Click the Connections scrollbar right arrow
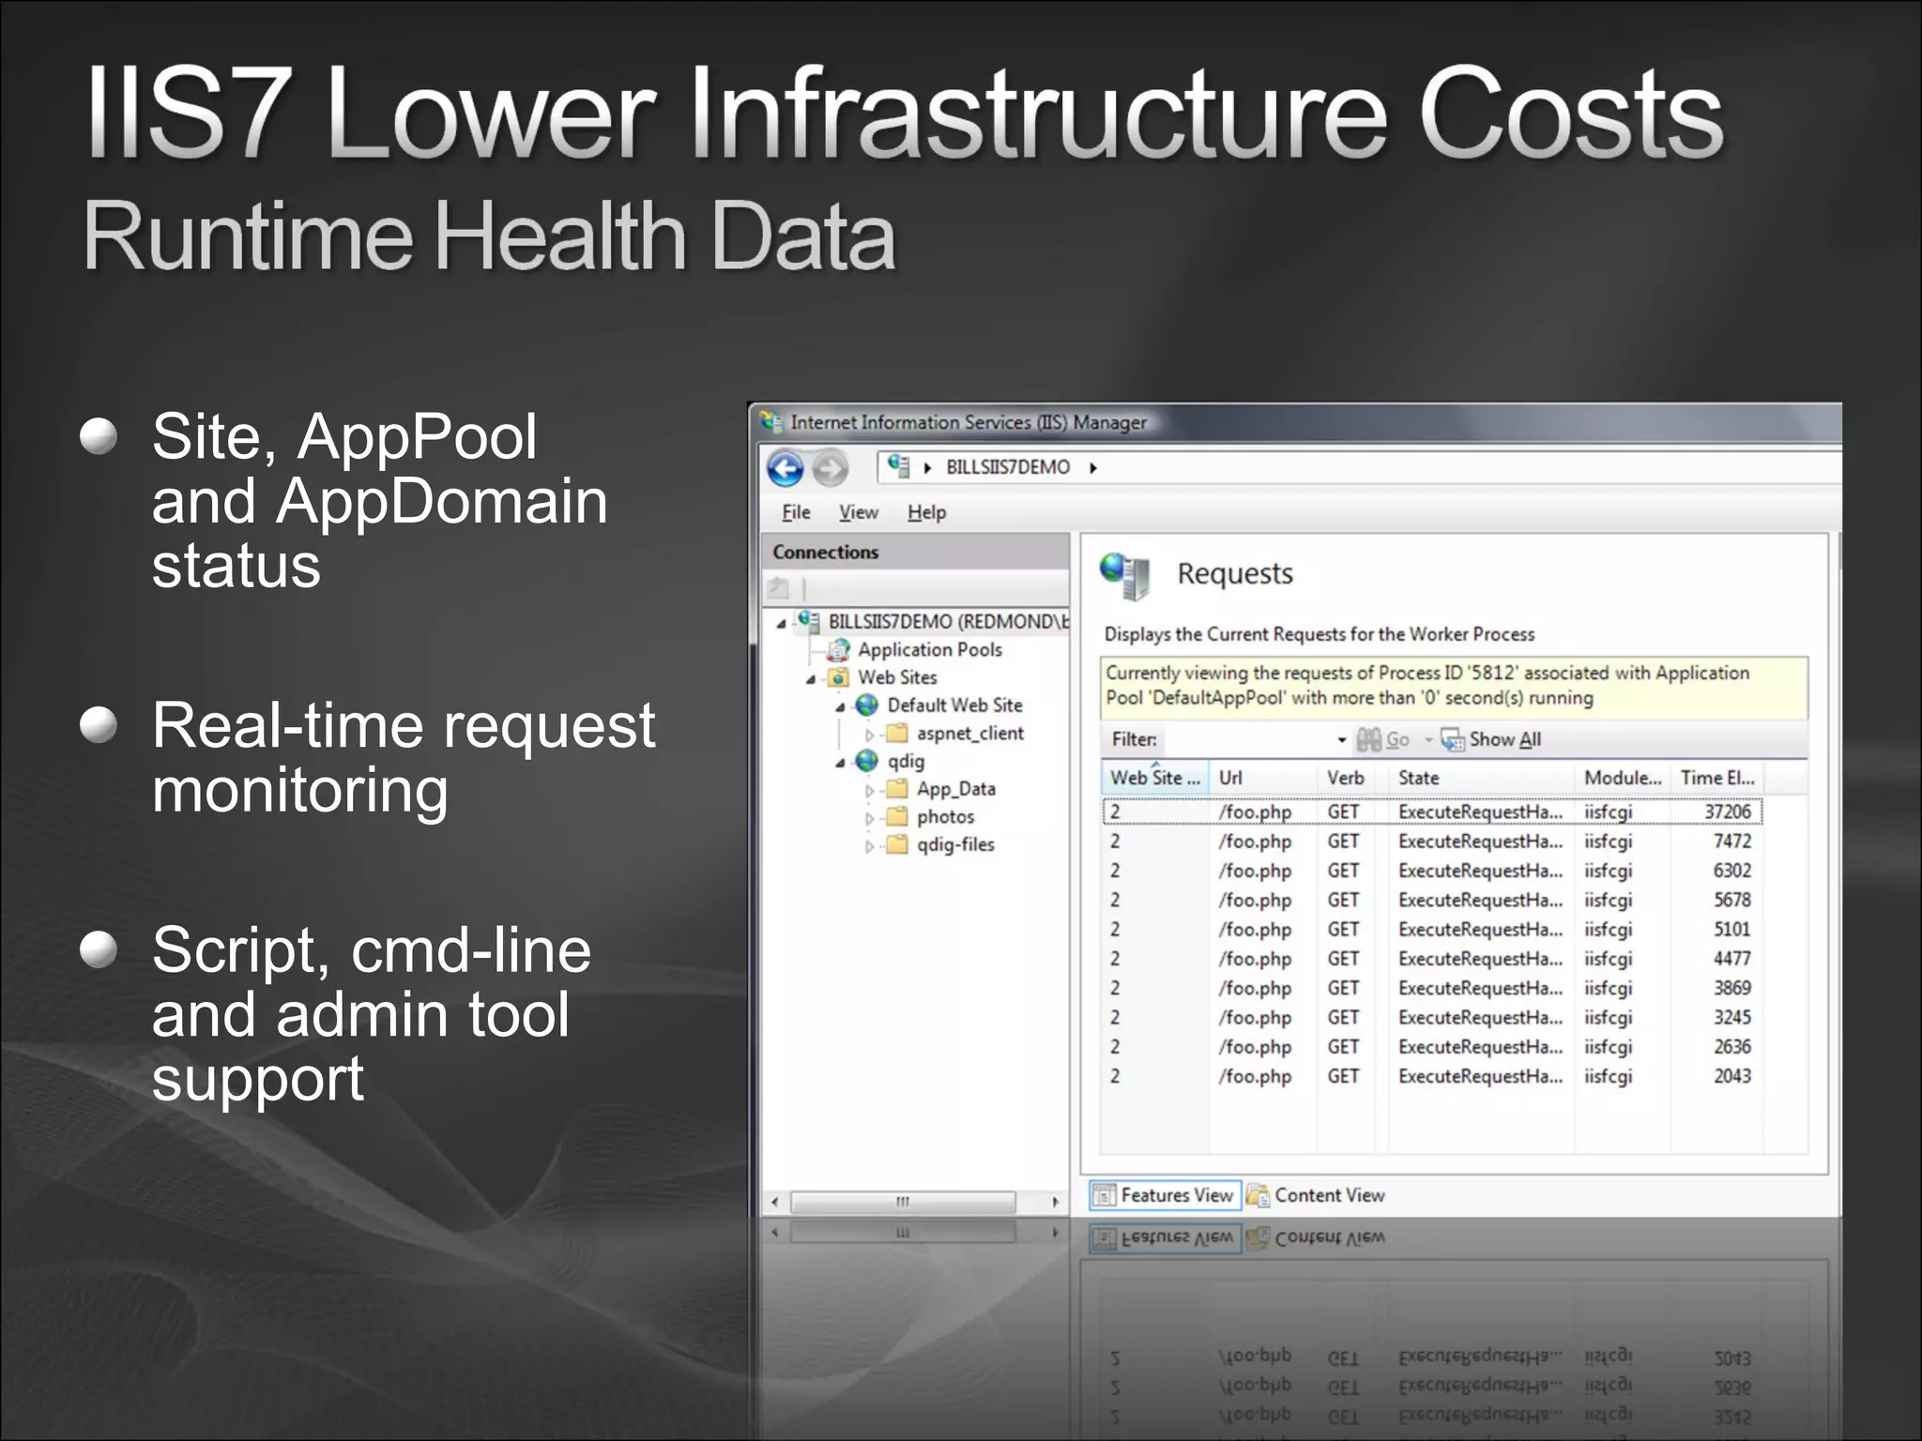Image resolution: width=1922 pixels, height=1441 pixels. [1055, 1202]
